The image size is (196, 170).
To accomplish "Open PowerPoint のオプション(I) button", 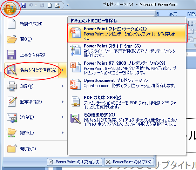I will pyautogui.click(x=74, y=162).
